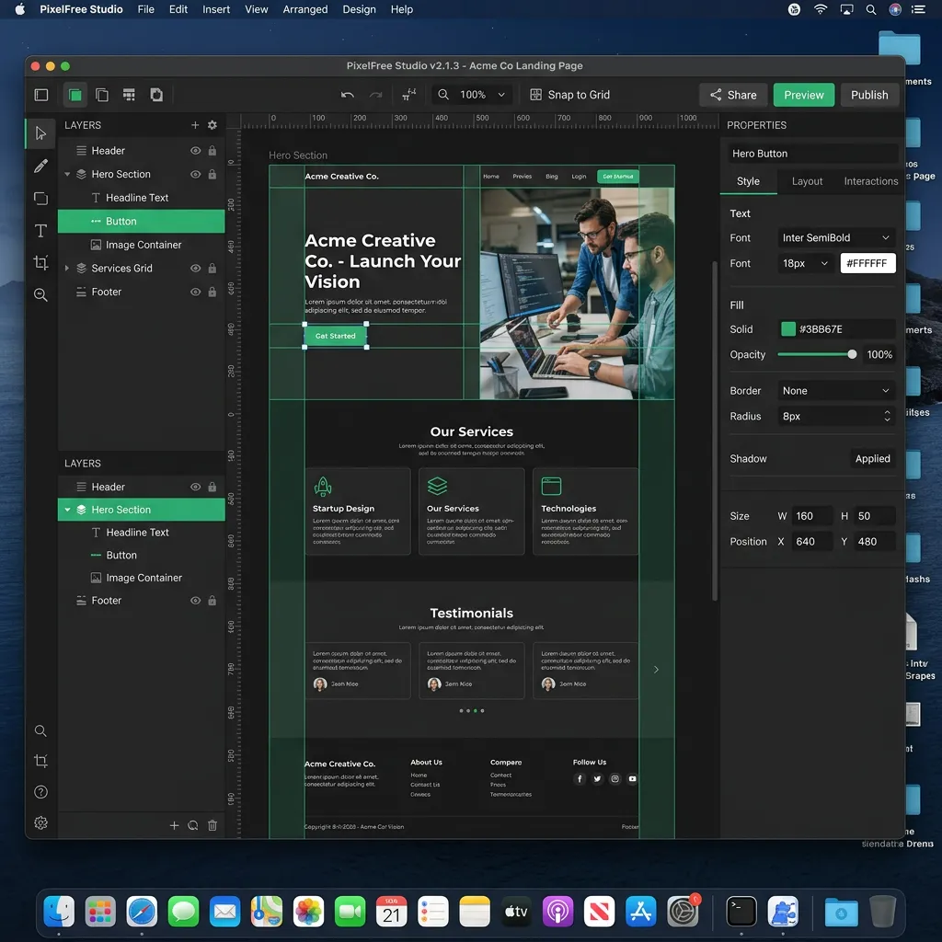Click the Position Y 480 field

pyautogui.click(x=876, y=542)
